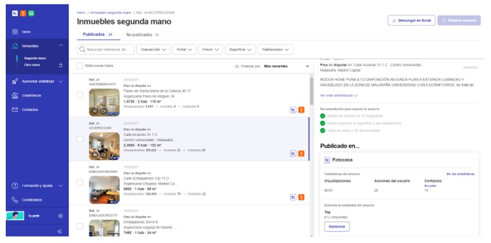The width and height of the screenshot is (491, 243).
Task: Click the user avatar in Tu perfil
Action: [15, 216]
